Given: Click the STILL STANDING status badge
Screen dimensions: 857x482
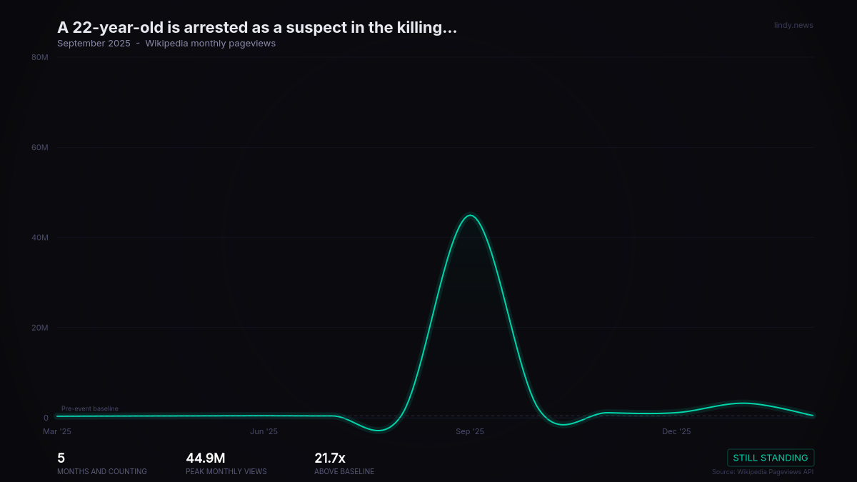Looking at the screenshot, I should click(x=771, y=458).
